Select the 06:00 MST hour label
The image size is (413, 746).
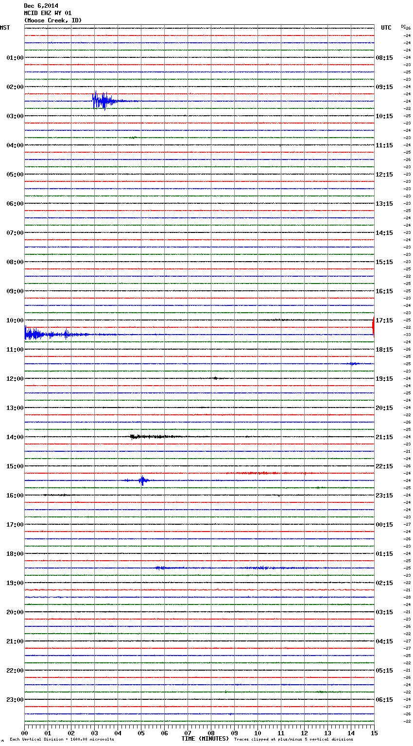pyautogui.click(x=15, y=204)
